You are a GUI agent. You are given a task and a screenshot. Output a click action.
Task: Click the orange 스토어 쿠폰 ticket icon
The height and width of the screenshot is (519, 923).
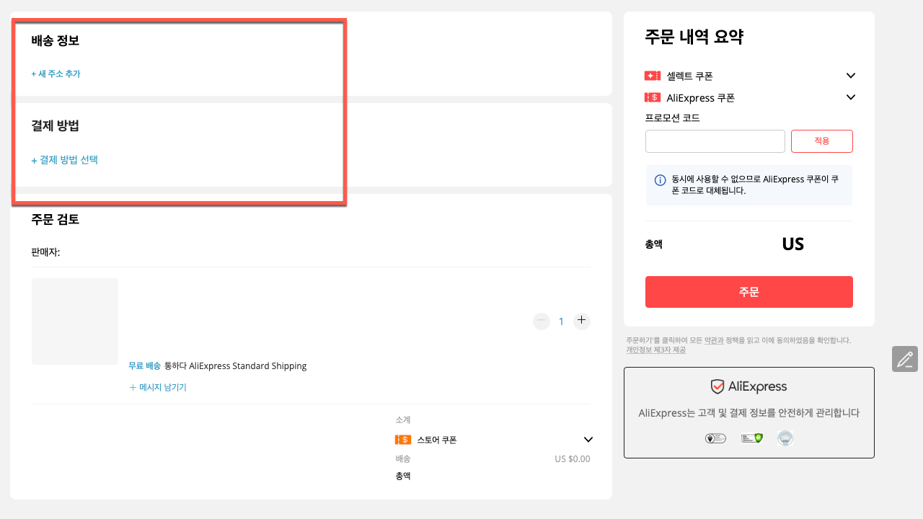[x=403, y=440]
